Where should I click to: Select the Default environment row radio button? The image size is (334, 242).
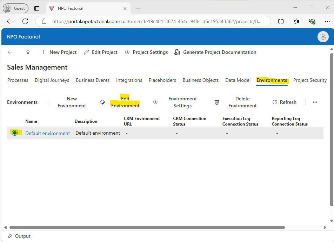pyautogui.click(x=15, y=133)
